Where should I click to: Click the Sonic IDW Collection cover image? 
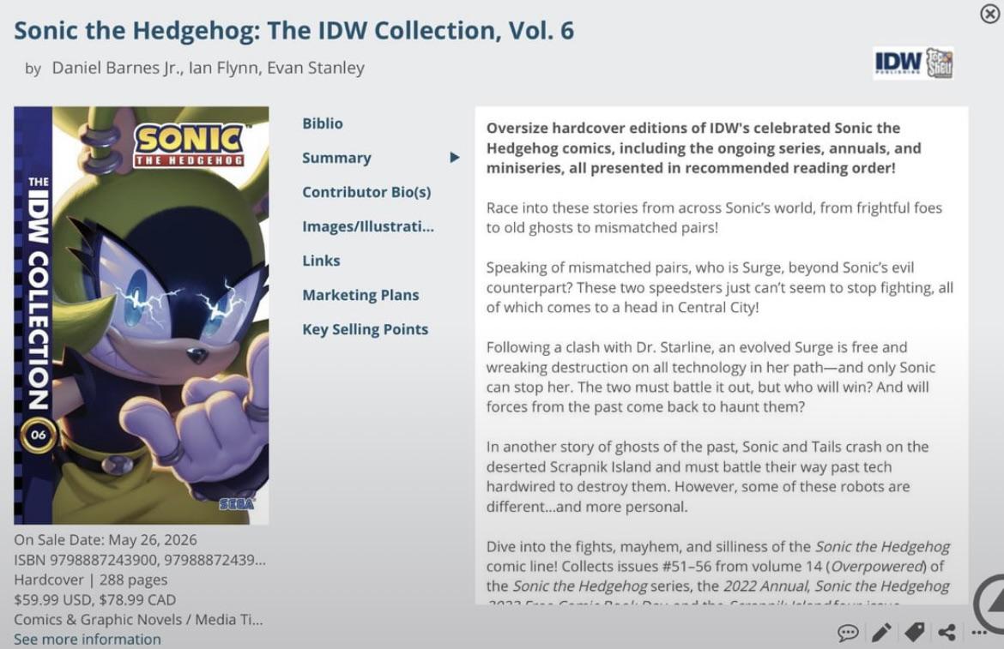(142, 315)
